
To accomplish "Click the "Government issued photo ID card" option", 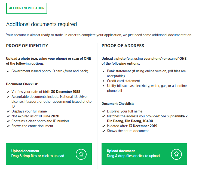I will pos(50,71).
